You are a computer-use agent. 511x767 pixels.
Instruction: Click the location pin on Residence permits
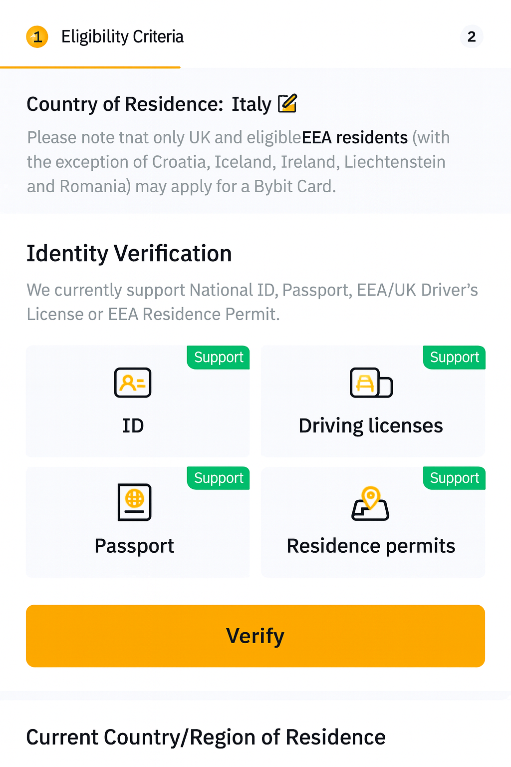pos(371,497)
